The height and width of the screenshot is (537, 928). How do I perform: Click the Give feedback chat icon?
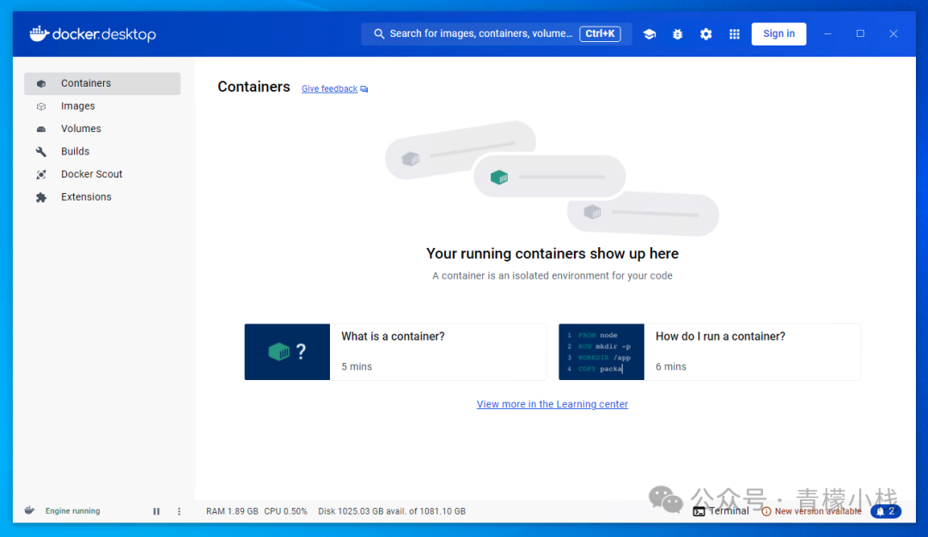coord(364,89)
